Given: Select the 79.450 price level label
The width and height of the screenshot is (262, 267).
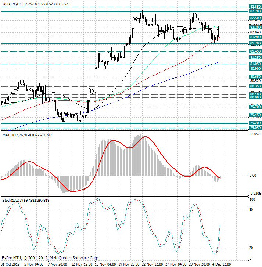Looking at the screenshot, I should (255, 115).
